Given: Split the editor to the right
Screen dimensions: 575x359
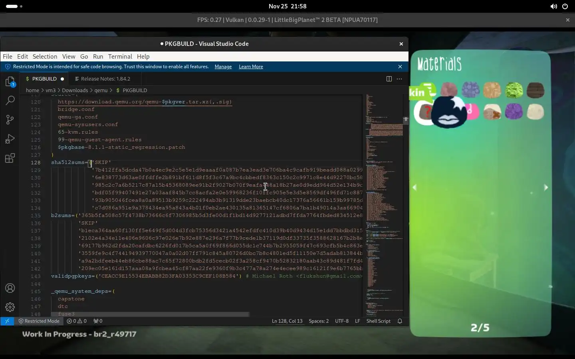Looking at the screenshot, I should pyautogui.click(x=389, y=79).
